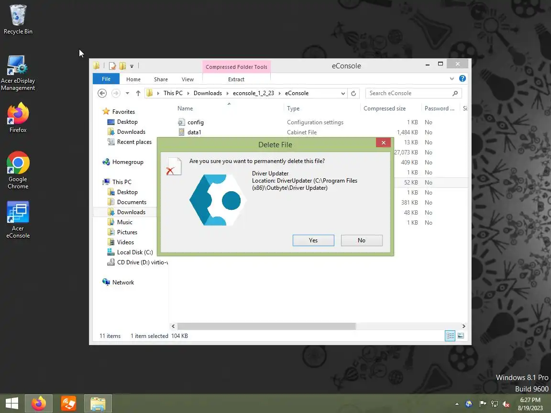The width and height of the screenshot is (551, 413).
Task: Open the orange app in the taskbar
Action: pyautogui.click(x=68, y=403)
